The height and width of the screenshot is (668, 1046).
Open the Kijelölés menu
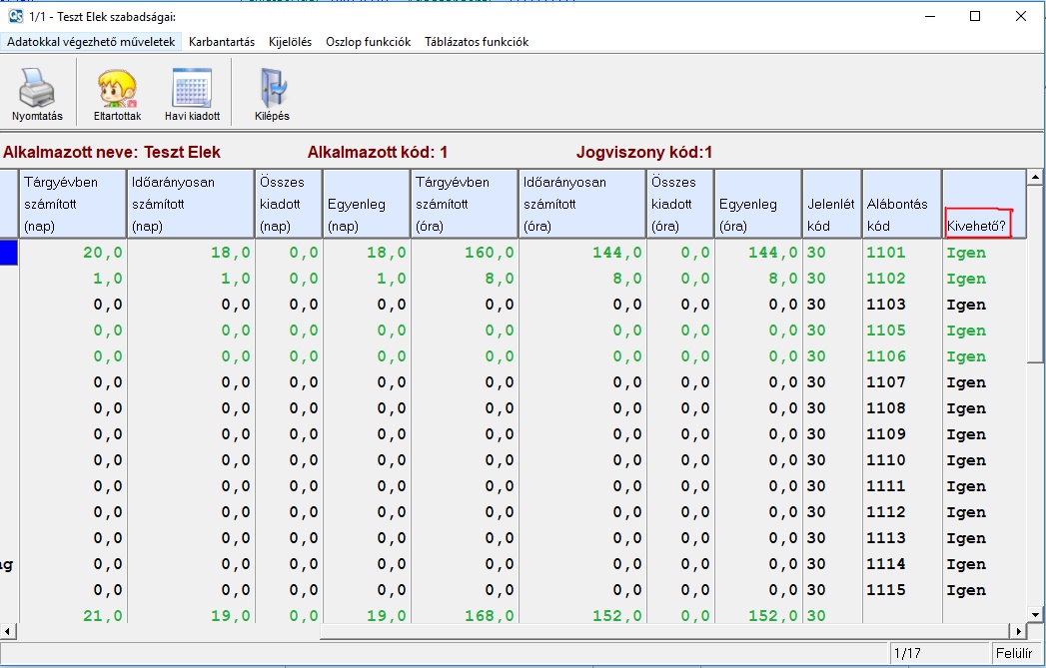pos(290,42)
